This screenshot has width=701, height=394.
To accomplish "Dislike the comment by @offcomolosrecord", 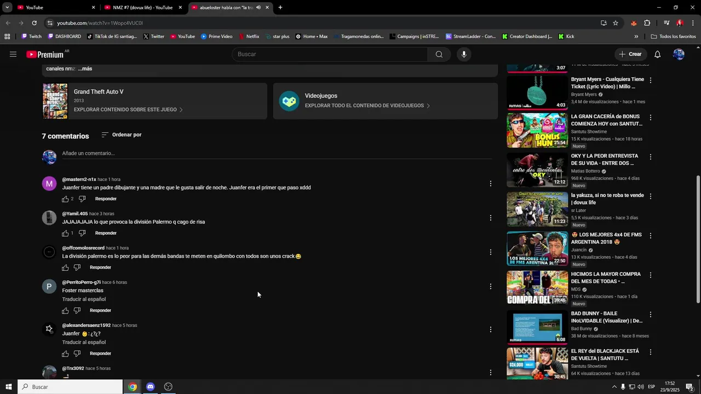I will tap(77, 268).
